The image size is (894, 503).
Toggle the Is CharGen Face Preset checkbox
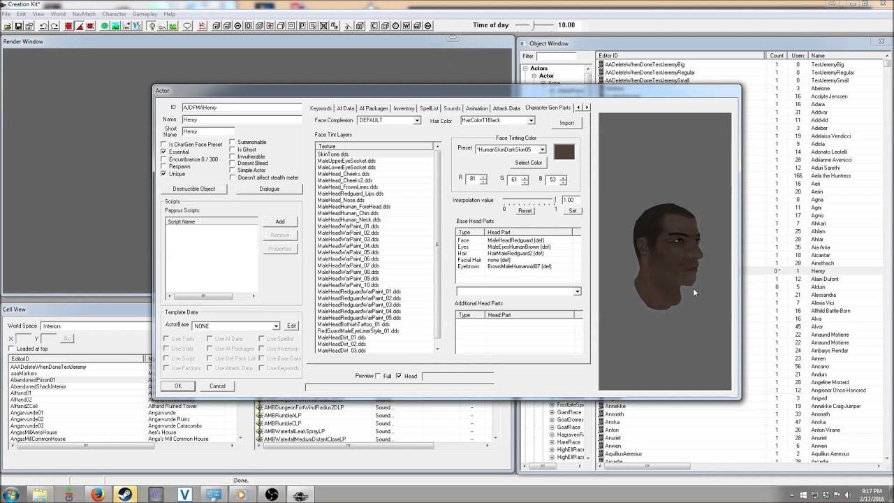pyautogui.click(x=164, y=145)
